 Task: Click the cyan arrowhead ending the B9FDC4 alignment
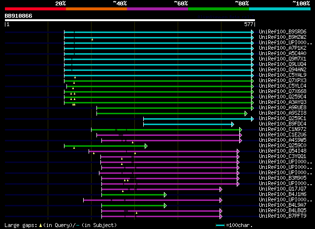click(233, 124)
